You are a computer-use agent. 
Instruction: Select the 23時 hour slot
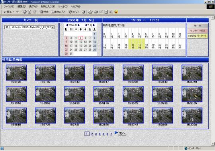click(x=180, y=46)
